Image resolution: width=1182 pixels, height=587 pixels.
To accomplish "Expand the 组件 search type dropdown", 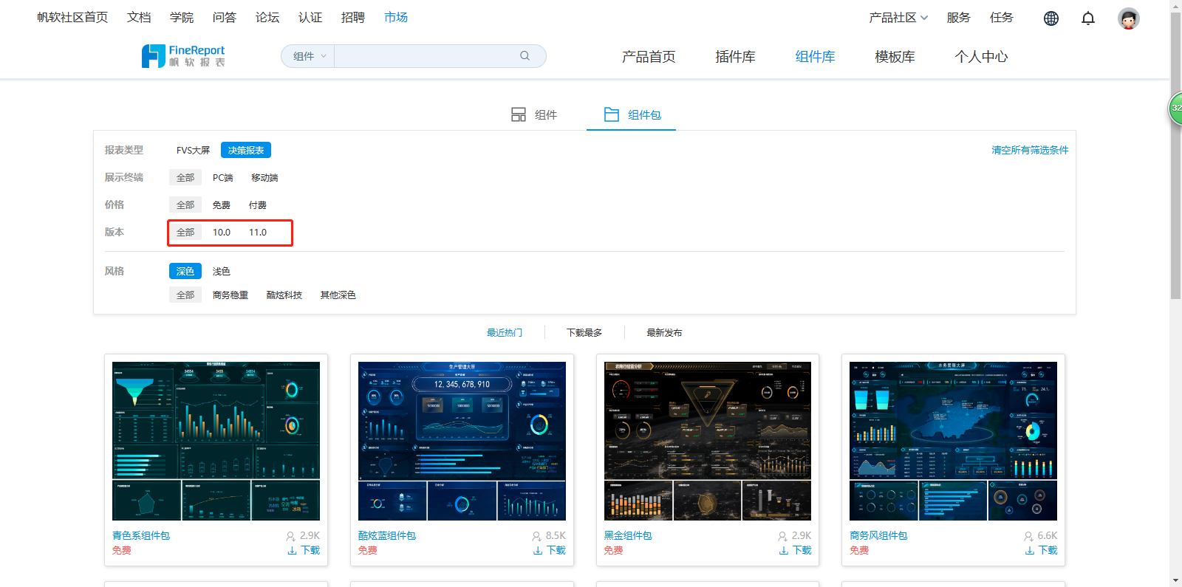I will 309,56.
